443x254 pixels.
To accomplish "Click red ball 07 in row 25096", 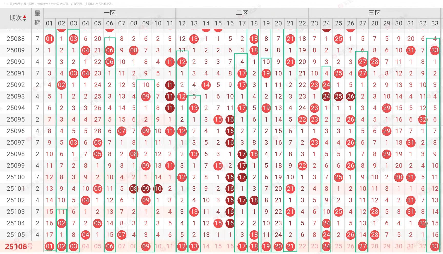I will tap(122, 131).
